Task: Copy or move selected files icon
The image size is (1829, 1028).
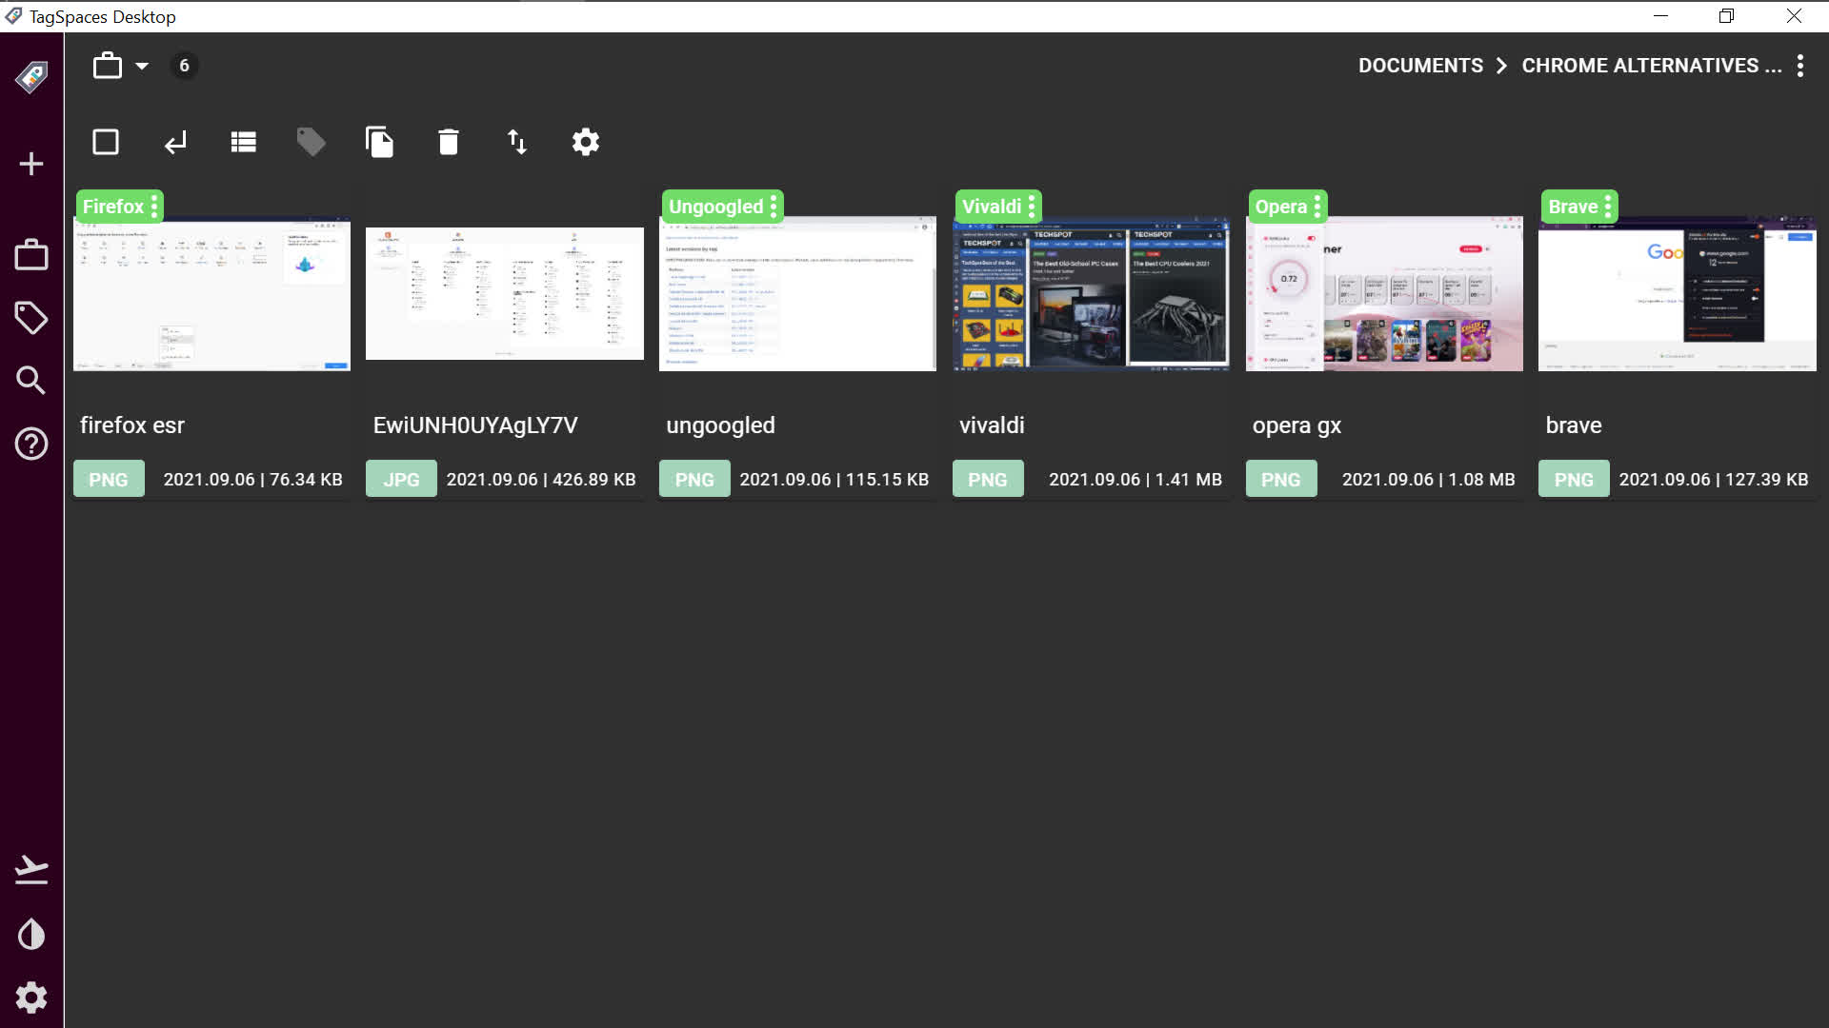Action: point(379,143)
